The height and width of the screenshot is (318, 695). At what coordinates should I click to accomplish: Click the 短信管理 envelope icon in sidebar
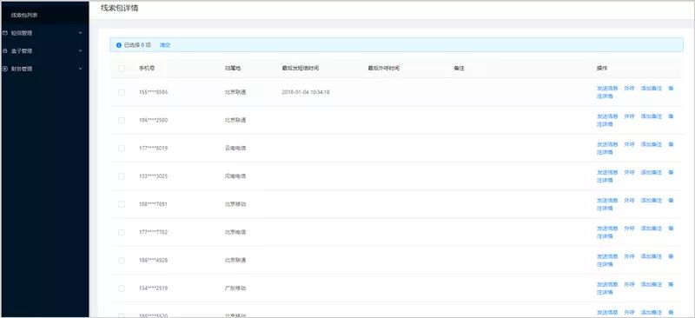point(4,33)
